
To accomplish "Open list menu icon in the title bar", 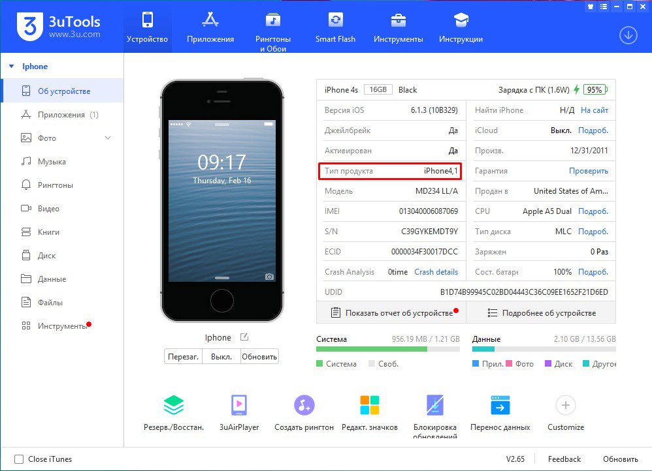I will coord(604,7).
